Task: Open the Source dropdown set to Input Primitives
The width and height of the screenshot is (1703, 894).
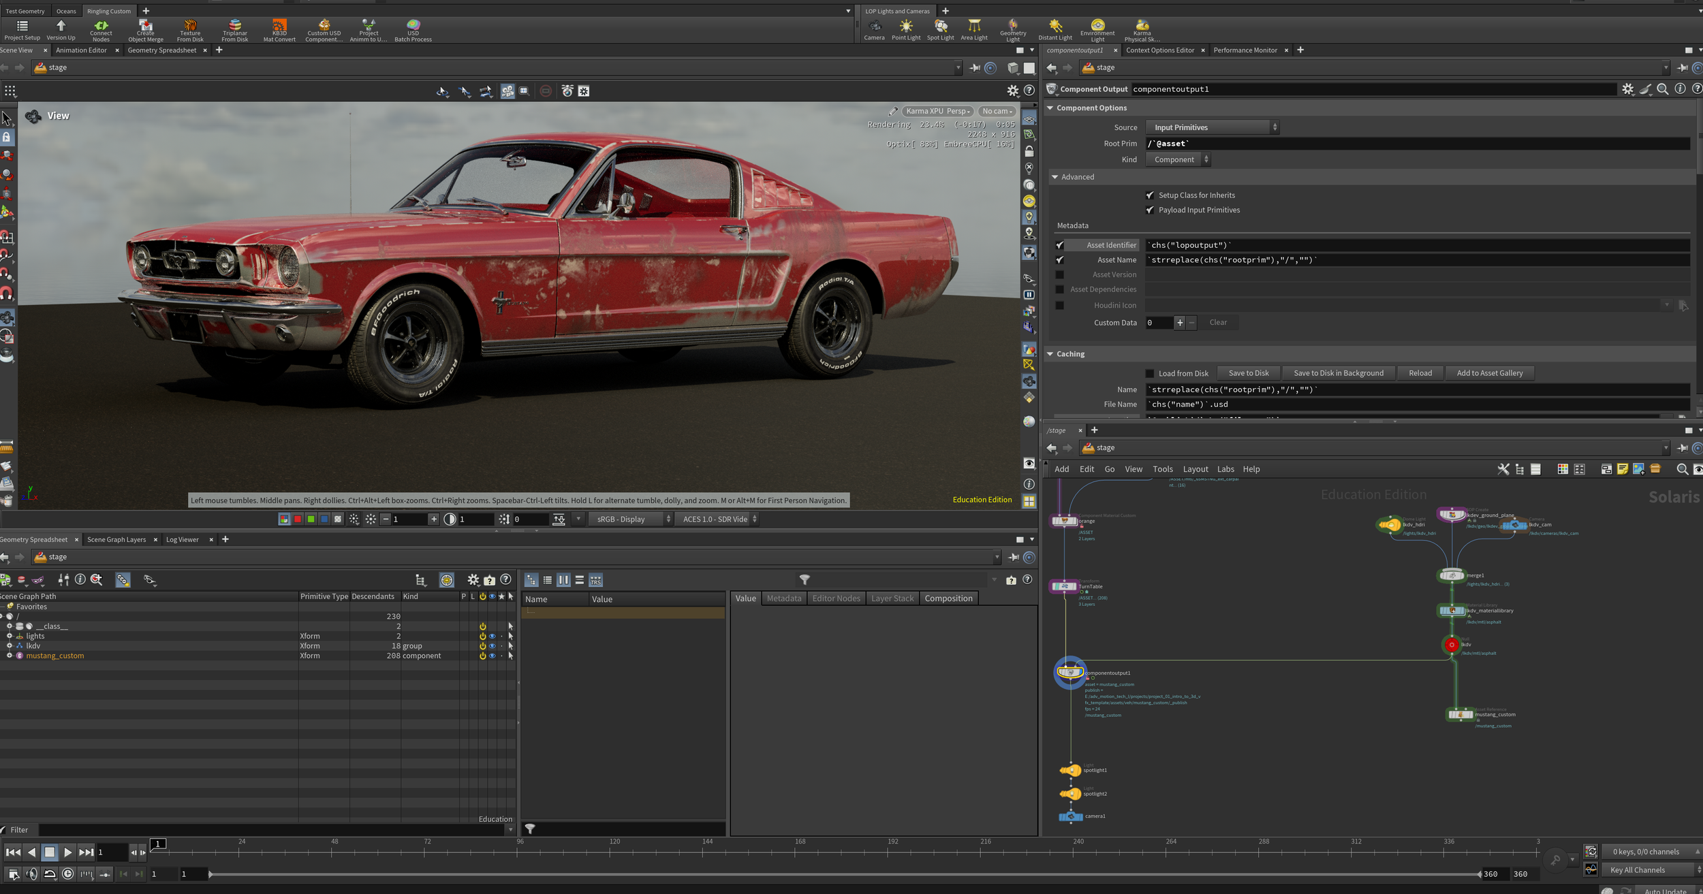Action: click(1211, 127)
